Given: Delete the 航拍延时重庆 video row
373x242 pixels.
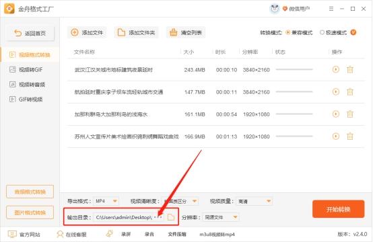Looking at the screenshot, I should 350,91.
